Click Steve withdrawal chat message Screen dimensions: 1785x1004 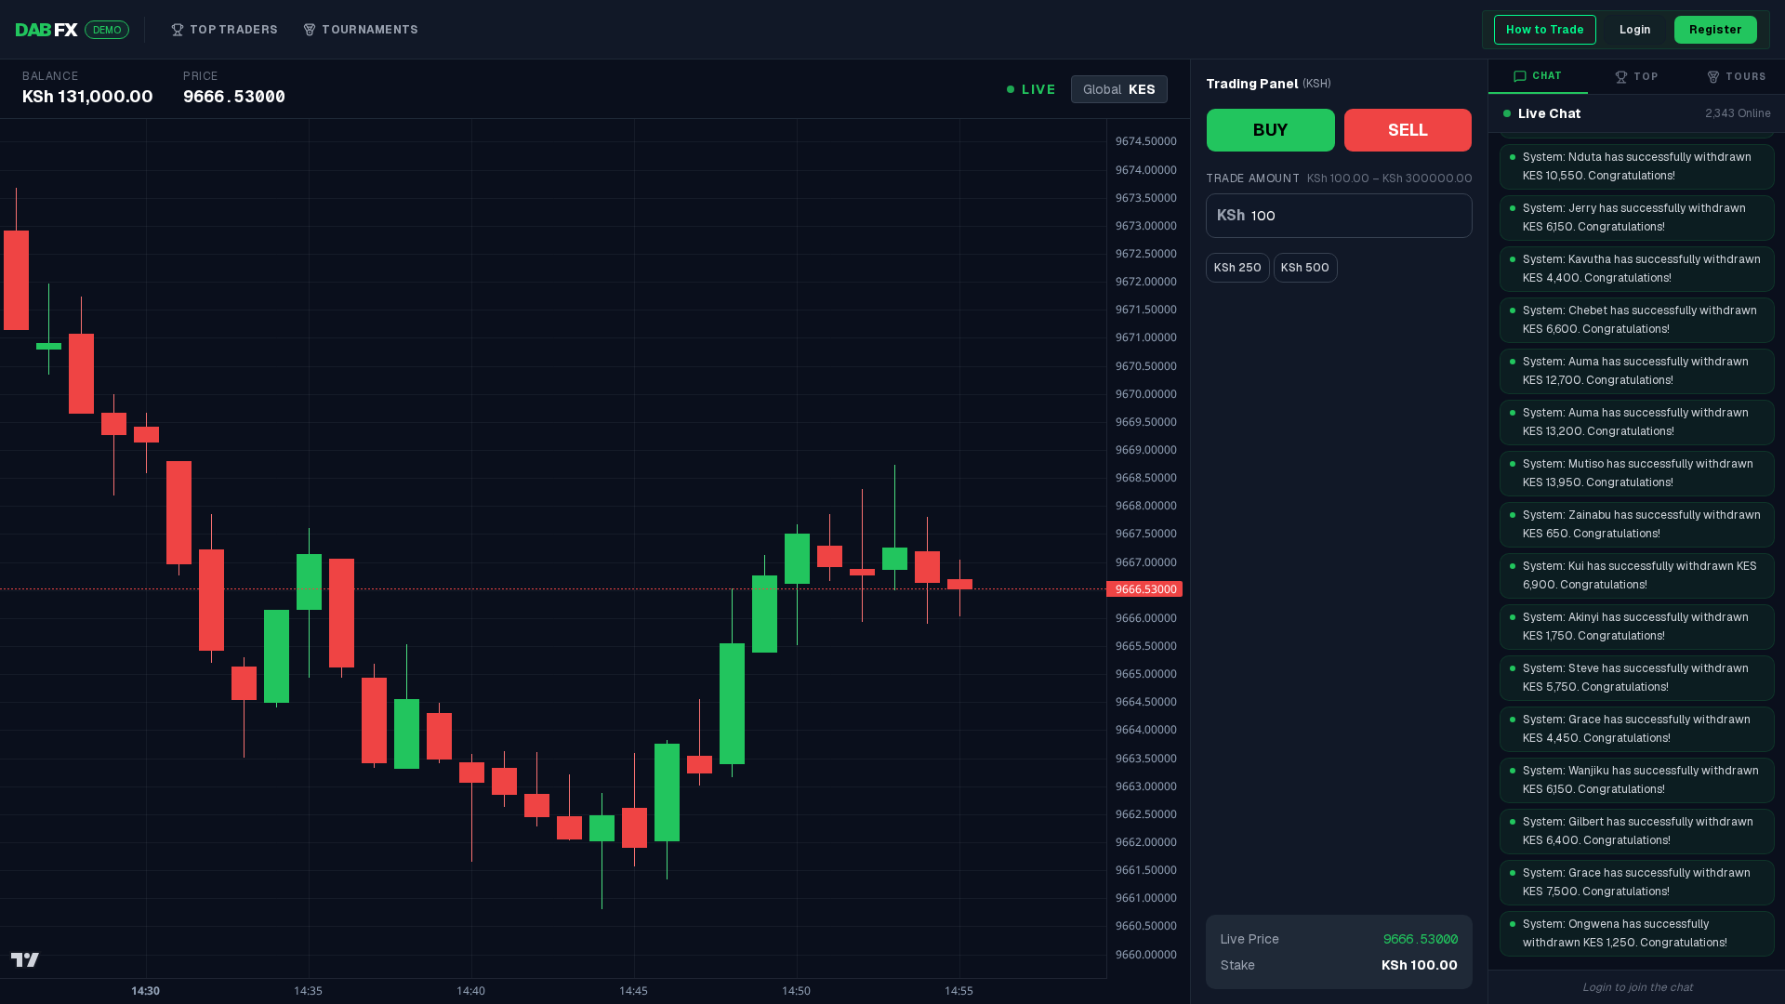(1637, 678)
